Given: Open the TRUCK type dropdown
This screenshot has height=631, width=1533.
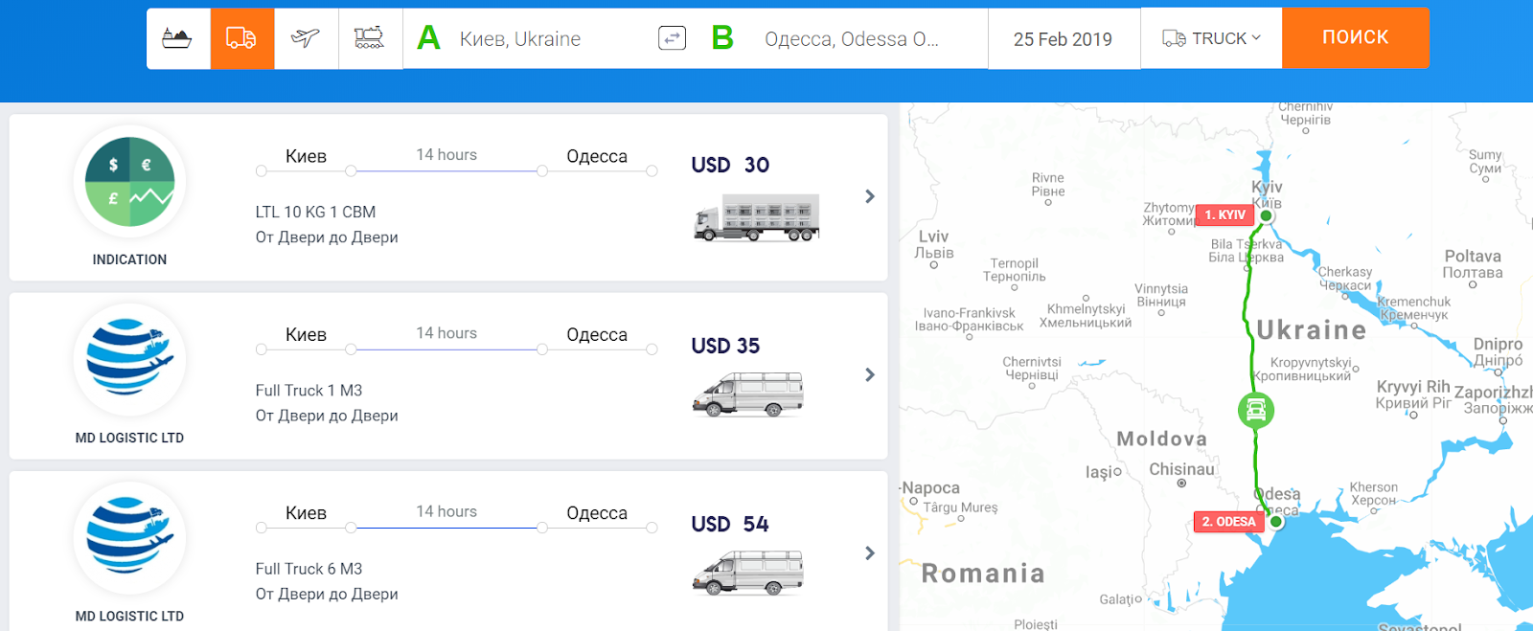Looking at the screenshot, I should [1211, 38].
